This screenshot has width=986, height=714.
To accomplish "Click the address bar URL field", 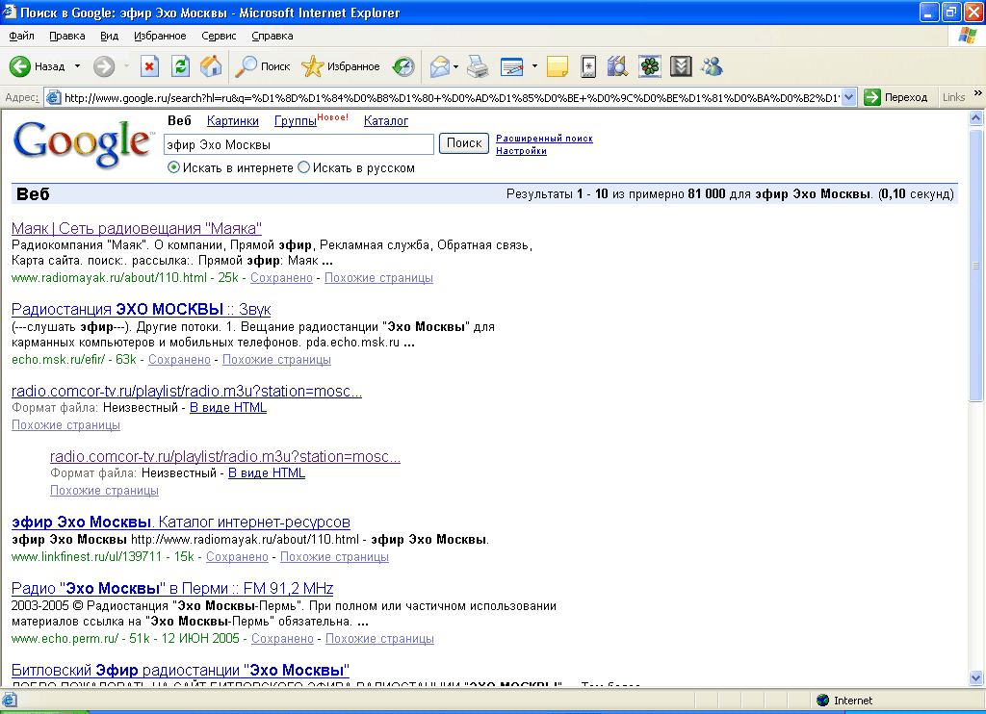I will [x=452, y=97].
